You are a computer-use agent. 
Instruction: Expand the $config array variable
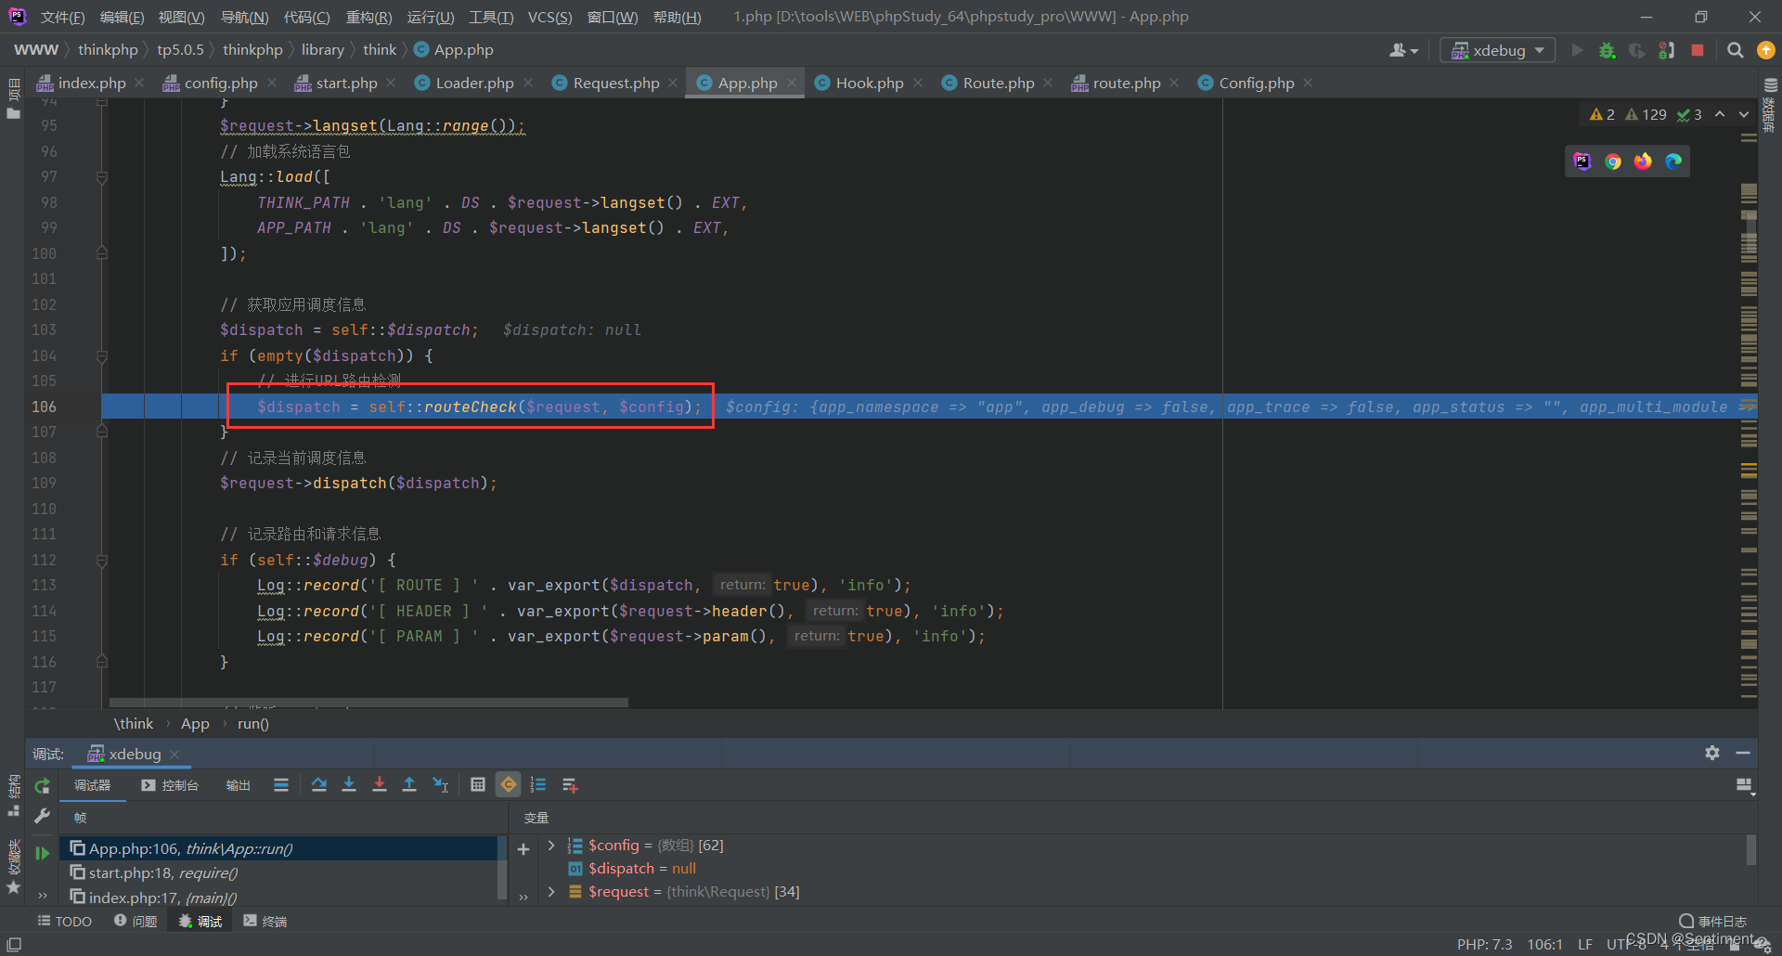click(x=551, y=845)
